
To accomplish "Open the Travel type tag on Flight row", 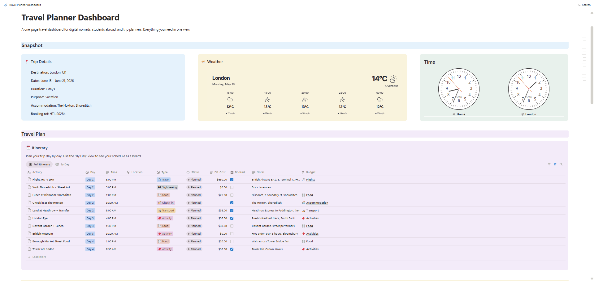I will [164, 180].
